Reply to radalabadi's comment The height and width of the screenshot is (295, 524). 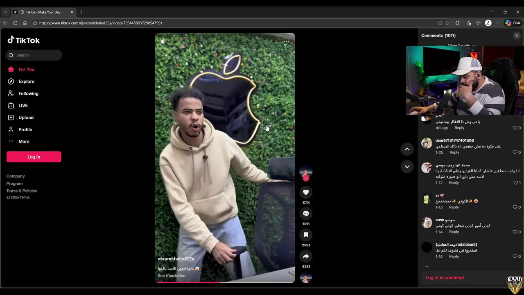[454, 256]
